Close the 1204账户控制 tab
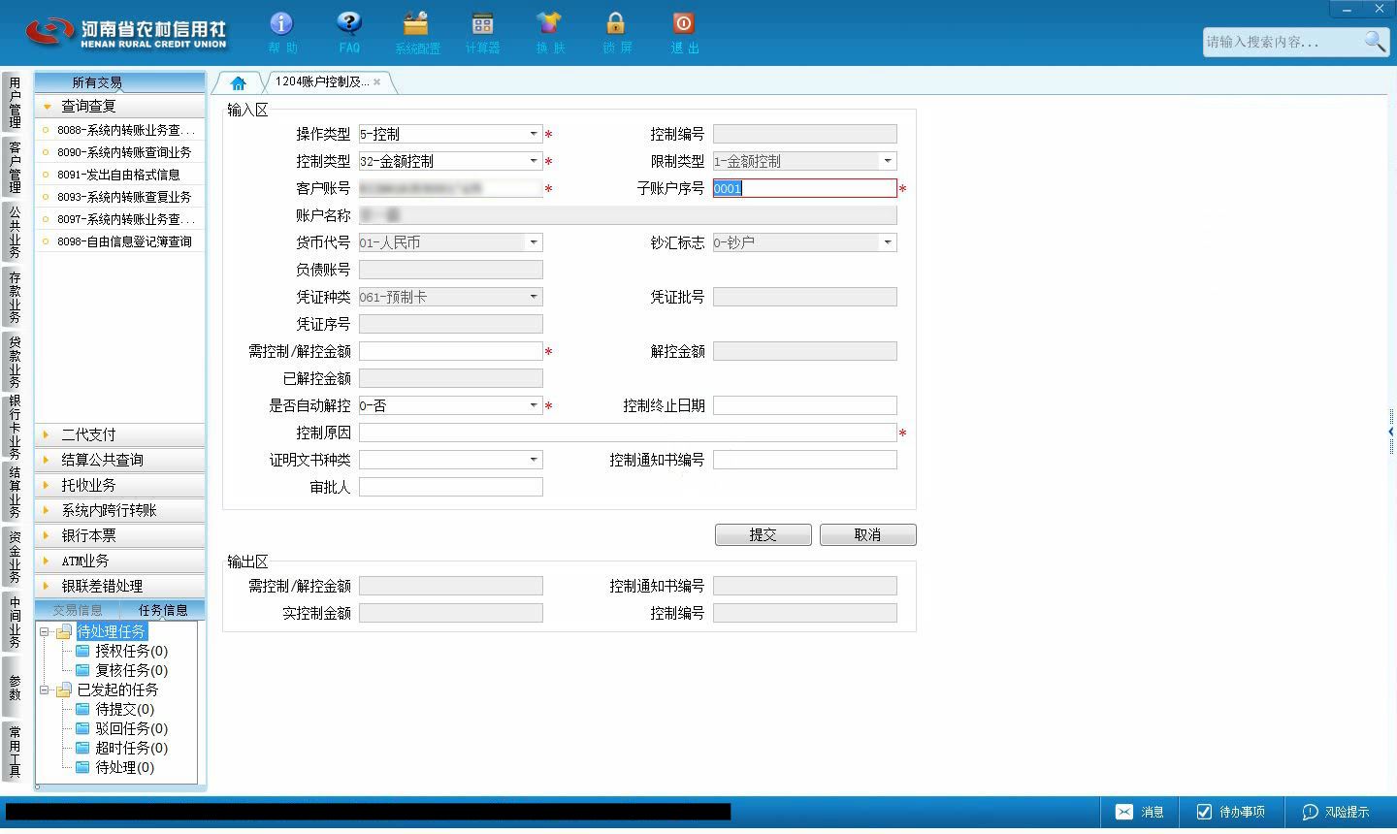The width and height of the screenshot is (1397, 834). coord(376,82)
